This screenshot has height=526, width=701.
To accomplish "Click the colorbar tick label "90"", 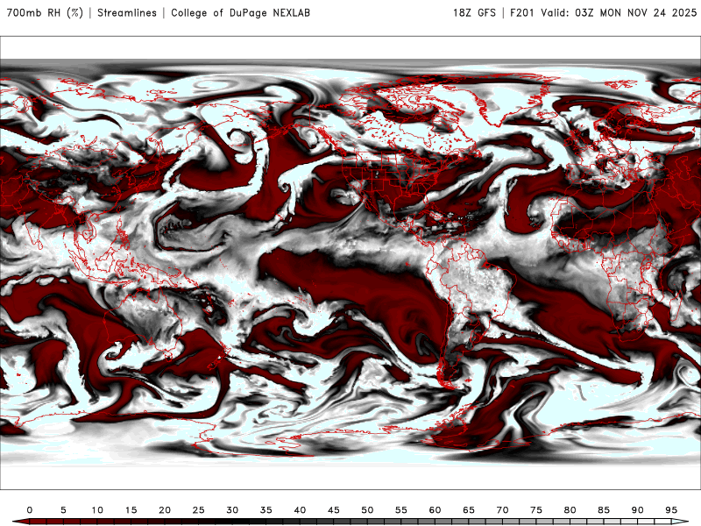I will pos(638,510).
